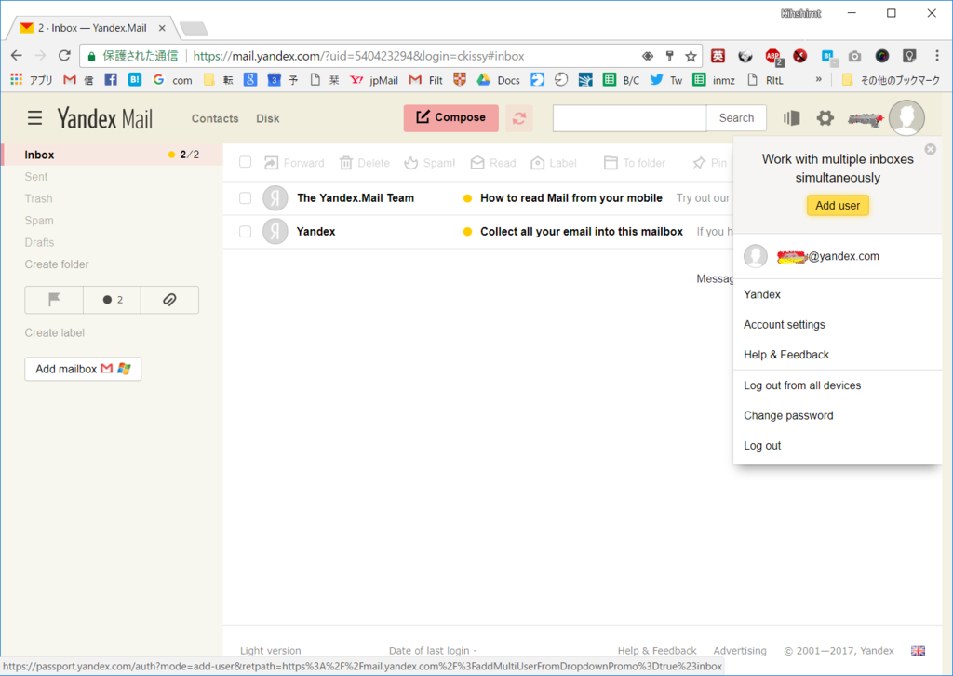This screenshot has width=953, height=676.
Task: Check the box for The Yandex.Mail Team message
Action: click(x=245, y=198)
